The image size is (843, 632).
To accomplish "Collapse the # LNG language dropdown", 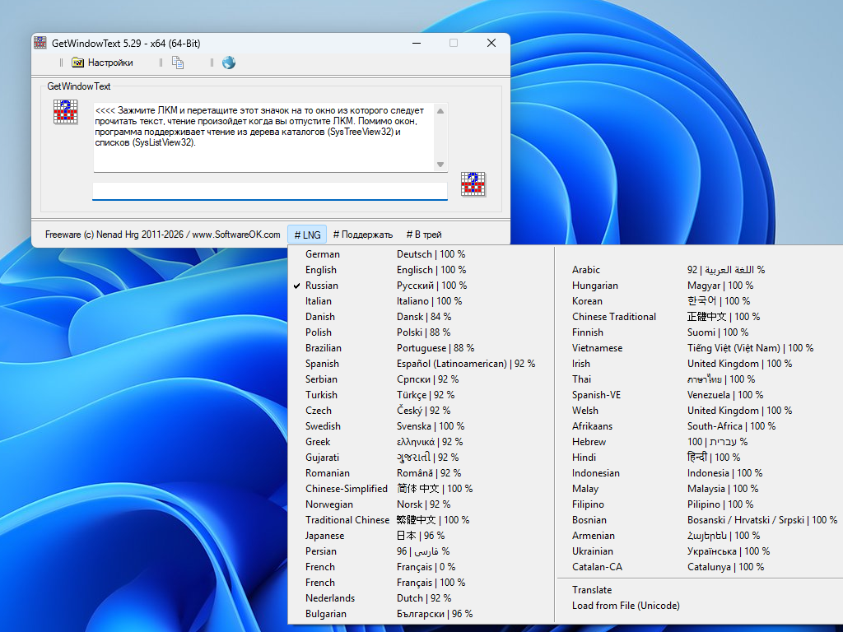I will pyautogui.click(x=307, y=235).
